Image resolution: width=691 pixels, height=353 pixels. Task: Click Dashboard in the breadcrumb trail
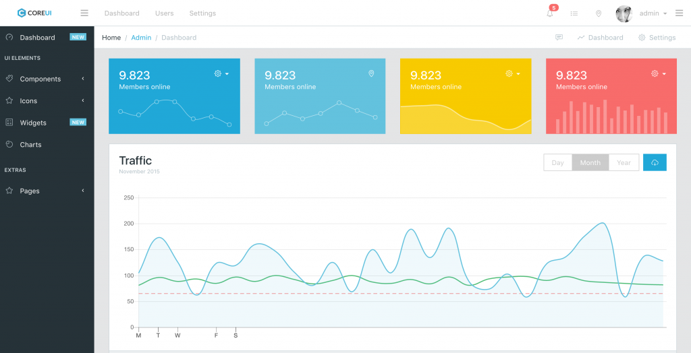pos(179,38)
